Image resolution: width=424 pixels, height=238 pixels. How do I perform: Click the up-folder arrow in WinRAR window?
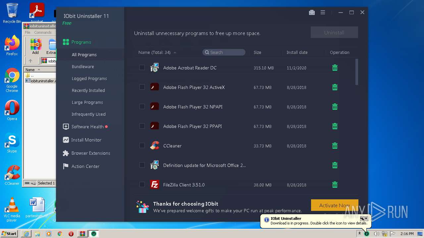pyautogui.click(x=30, y=61)
